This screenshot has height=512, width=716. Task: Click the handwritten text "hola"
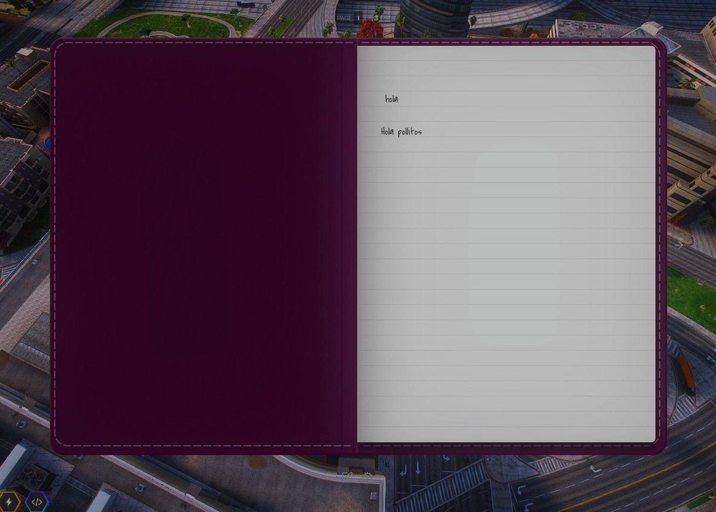click(391, 99)
